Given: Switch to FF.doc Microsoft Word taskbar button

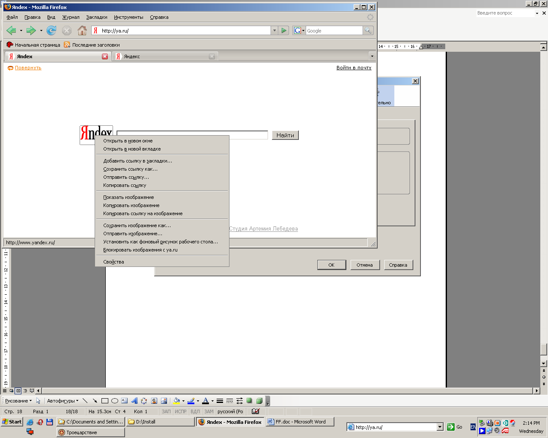Looking at the screenshot, I should tap(300, 422).
